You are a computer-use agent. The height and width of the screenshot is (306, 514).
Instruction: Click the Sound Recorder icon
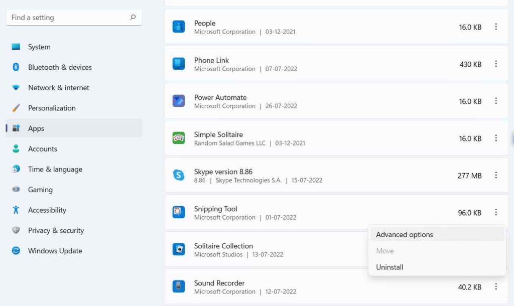(x=179, y=287)
